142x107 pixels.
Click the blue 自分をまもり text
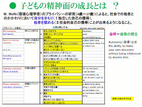pos(43,18)
